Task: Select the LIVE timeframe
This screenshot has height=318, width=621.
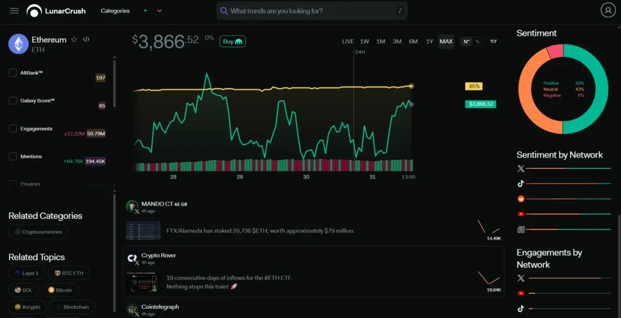Action: pos(347,42)
